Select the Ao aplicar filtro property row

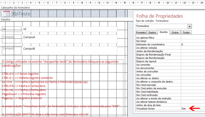click(x=170, y=37)
